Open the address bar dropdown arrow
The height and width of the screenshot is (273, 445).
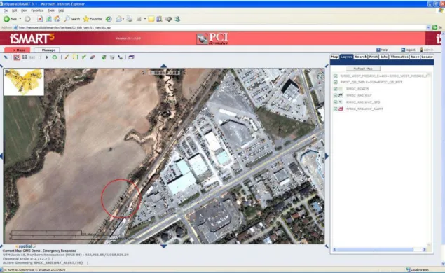pos(428,27)
